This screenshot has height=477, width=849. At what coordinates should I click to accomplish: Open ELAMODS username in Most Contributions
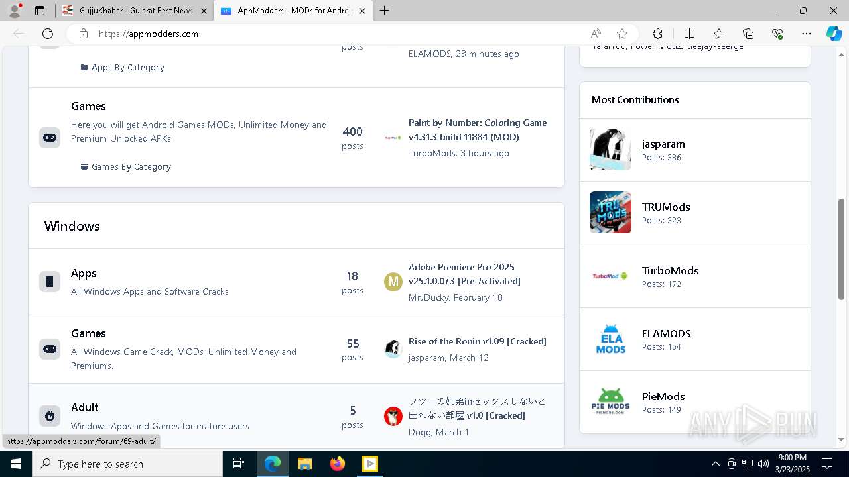667,333
